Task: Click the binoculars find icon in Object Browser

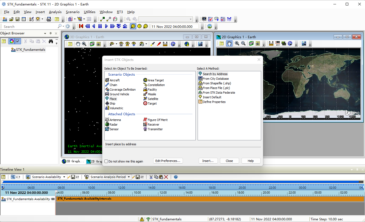Action: click(51, 41)
